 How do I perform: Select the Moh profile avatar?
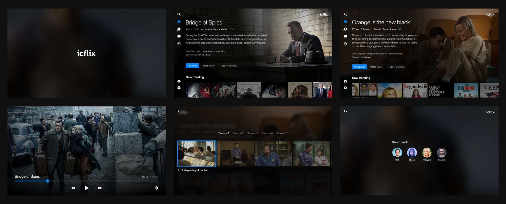(x=397, y=153)
